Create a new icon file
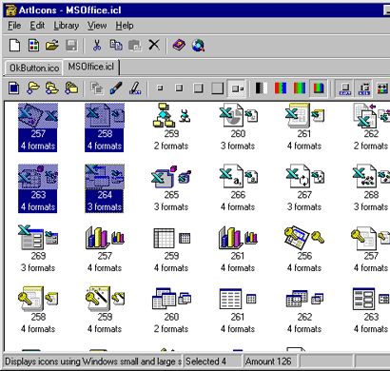390x371 pixels. pyautogui.click(x=14, y=45)
